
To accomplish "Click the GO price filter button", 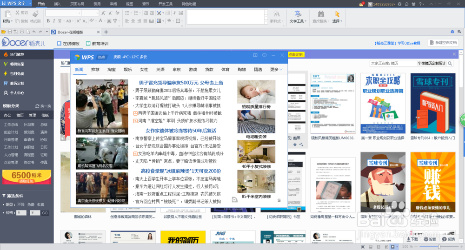I will [45, 213].
